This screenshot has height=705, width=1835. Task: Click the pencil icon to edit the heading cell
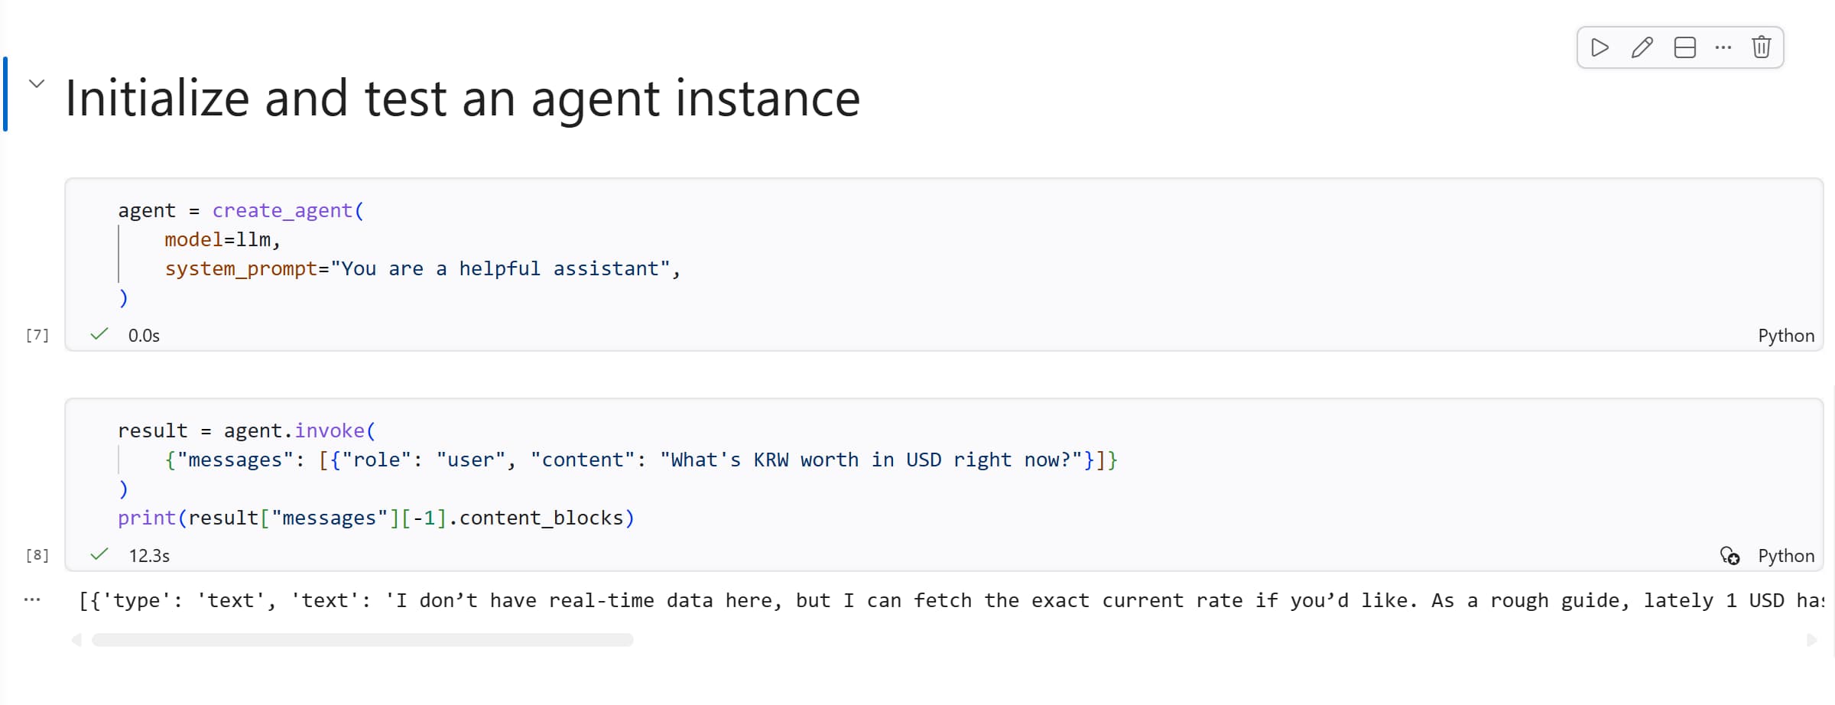coord(1642,47)
